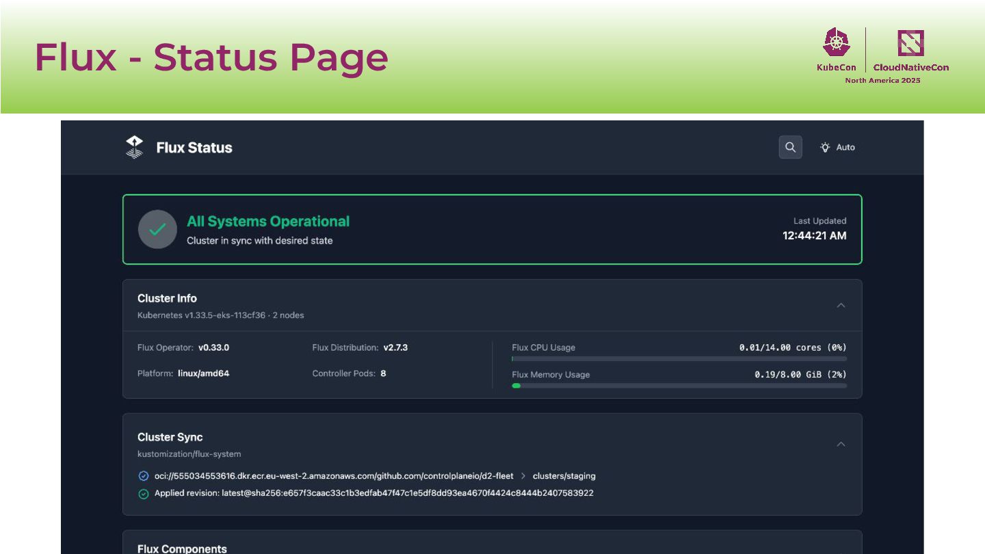Screen dimensions: 985x554
Task: Click the 12:44:21 AM timestamp
Action: coord(815,236)
